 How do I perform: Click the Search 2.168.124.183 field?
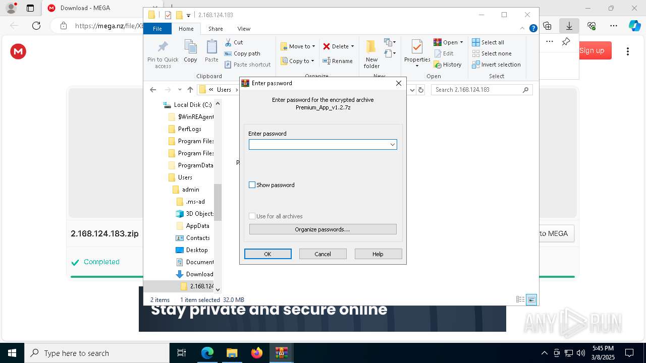pos(481,90)
